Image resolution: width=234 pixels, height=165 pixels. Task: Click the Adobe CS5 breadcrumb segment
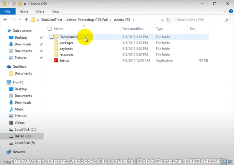[x=123, y=20]
